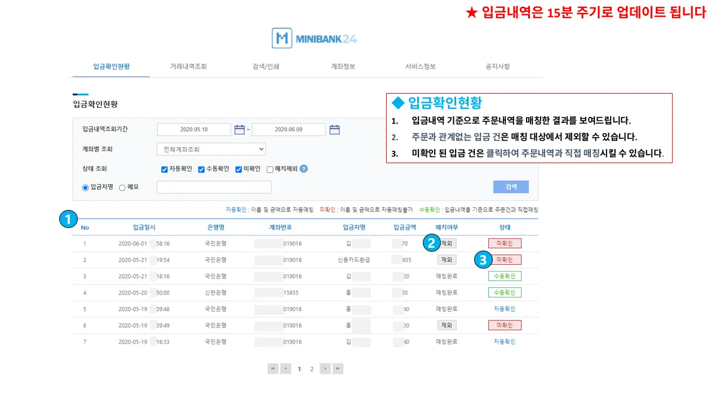Click the 미확인 status of the 신용카드환급 row

pos(505,260)
